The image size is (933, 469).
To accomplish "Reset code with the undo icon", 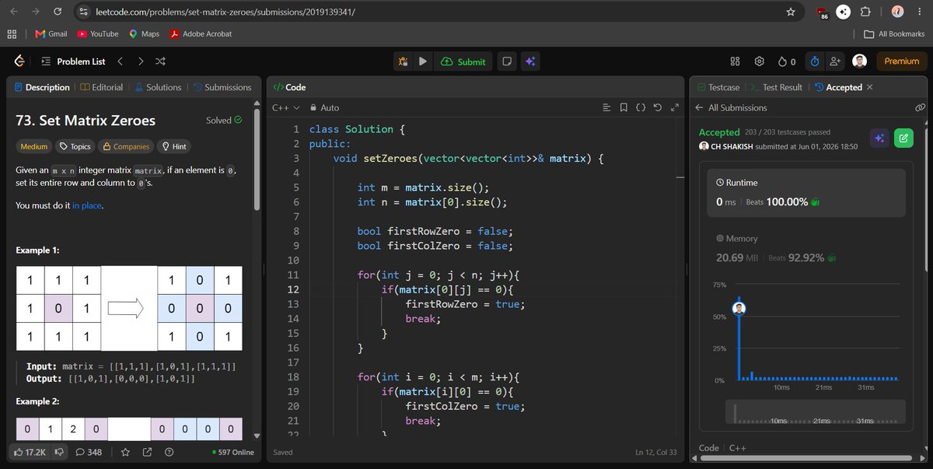I will click(x=658, y=107).
